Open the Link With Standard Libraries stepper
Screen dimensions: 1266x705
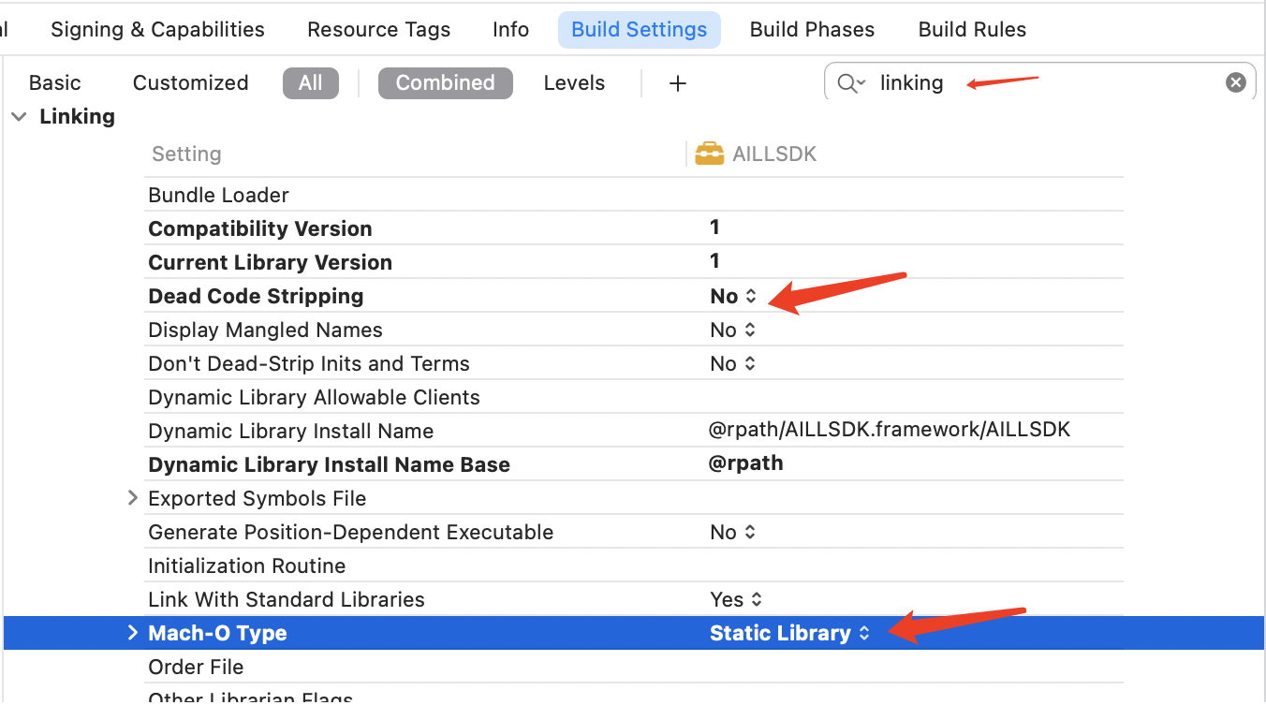click(x=758, y=599)
